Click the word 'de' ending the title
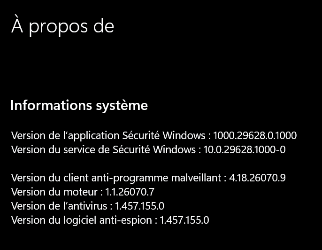Image resolution: width=322 pixels, height=250 pixels. [104, 25]
